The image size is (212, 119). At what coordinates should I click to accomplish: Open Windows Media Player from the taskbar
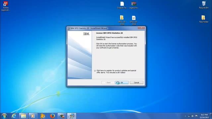(x=33, y=116)
